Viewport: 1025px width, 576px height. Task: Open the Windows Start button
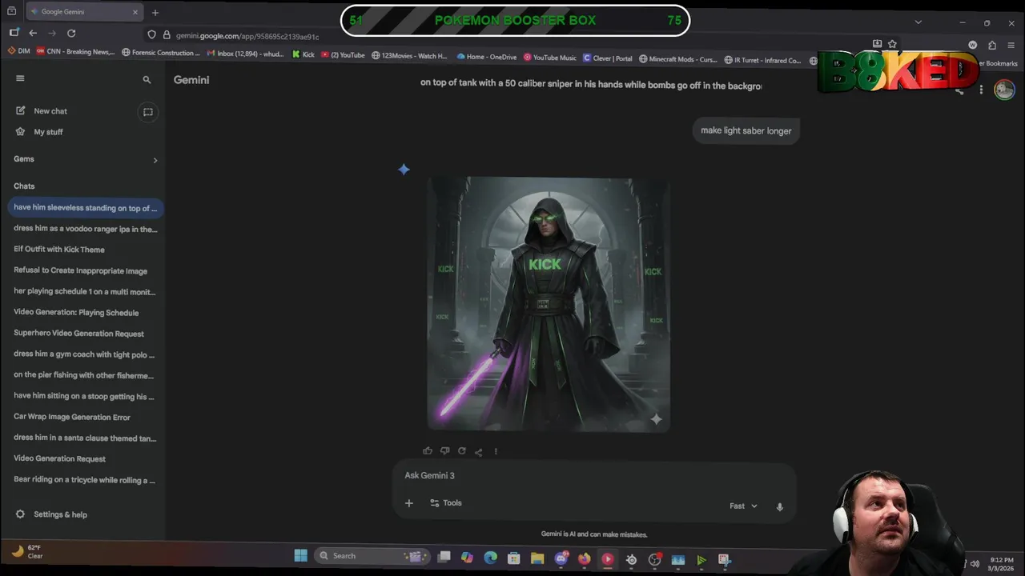(301, 556)
